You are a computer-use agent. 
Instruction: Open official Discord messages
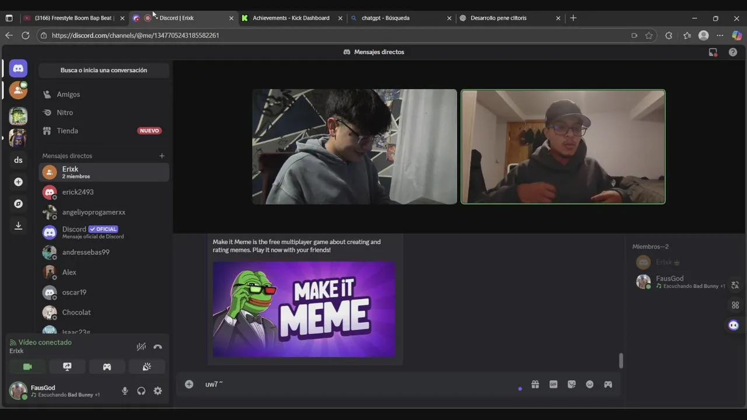point(104,232)
